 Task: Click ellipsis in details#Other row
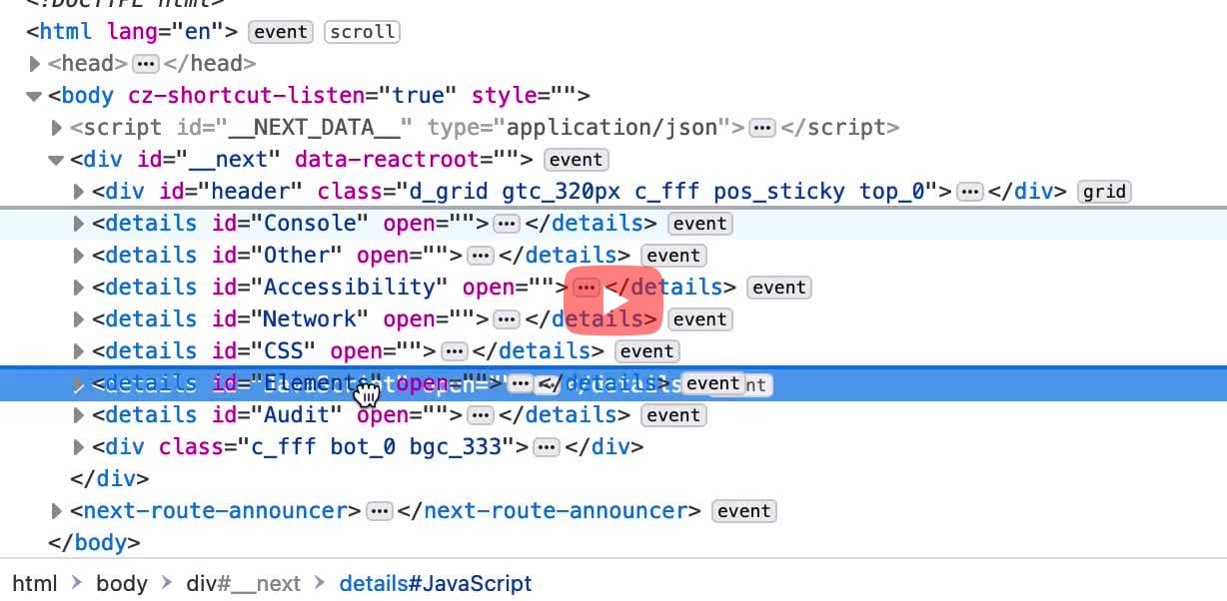(481, 256)
